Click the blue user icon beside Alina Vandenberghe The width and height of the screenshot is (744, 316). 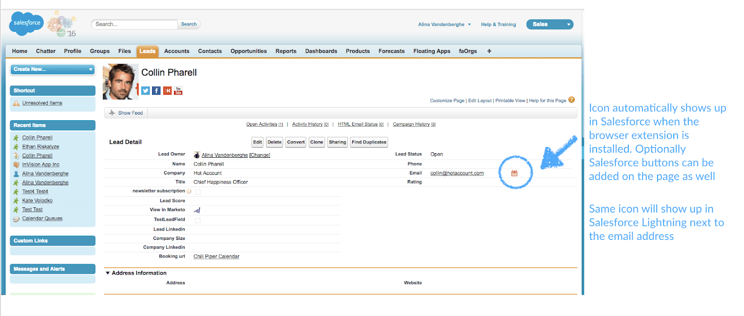[16, 174]
